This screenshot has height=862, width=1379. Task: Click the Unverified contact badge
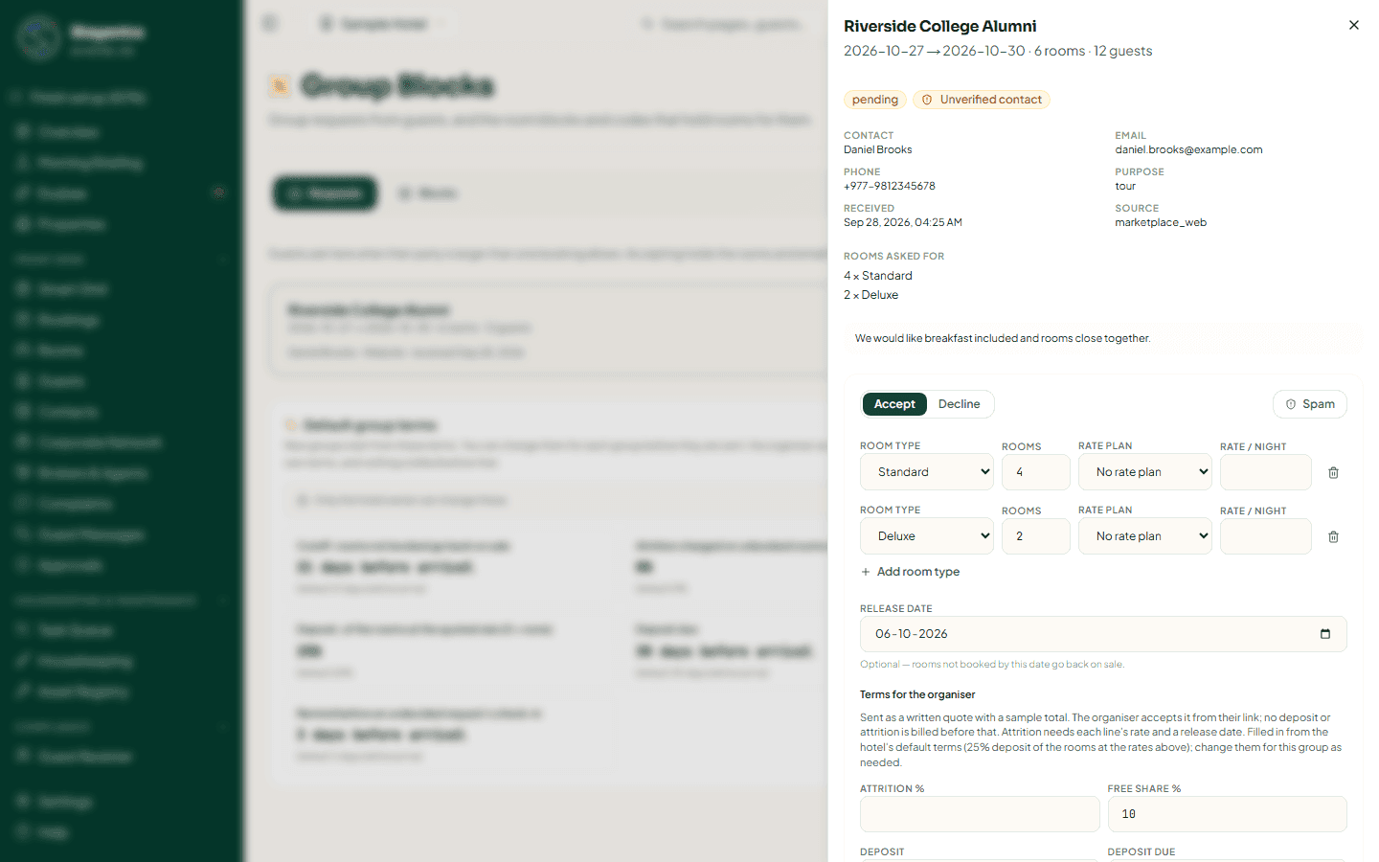click(x=982, y=100)
